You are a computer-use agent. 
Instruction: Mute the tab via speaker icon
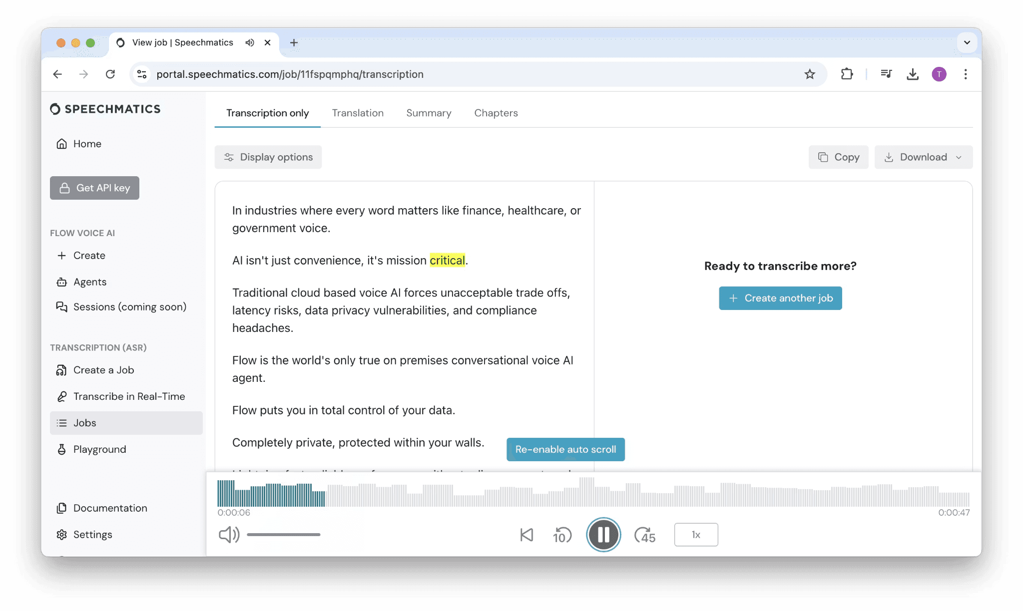[250, 43]
